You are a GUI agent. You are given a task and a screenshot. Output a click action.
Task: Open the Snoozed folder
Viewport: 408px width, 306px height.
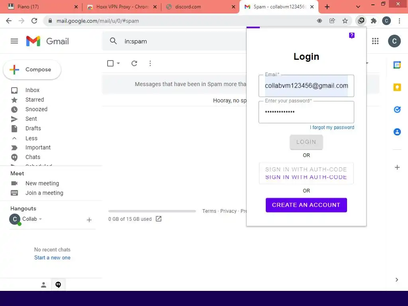click(x=36, y=109)
